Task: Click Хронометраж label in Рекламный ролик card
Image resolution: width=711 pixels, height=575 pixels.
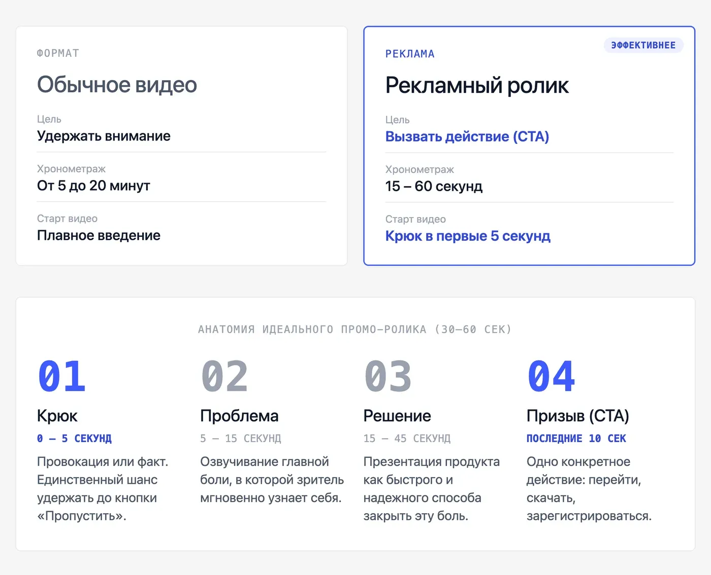Action: coord(419,169)
